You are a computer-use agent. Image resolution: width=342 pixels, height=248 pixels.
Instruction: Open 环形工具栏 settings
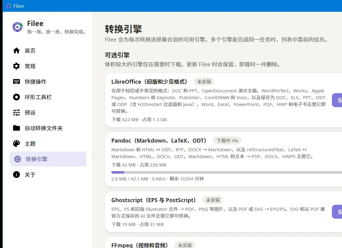click(x=48, y=97)
